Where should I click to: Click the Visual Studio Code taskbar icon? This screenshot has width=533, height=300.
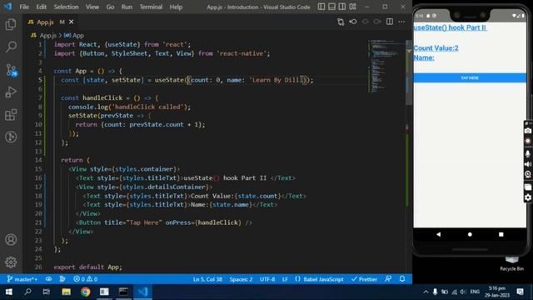pyautogui.click(x=142, y=292)
